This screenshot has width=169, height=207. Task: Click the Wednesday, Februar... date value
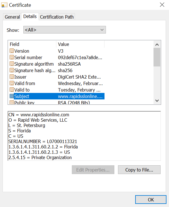coord(80,83)
